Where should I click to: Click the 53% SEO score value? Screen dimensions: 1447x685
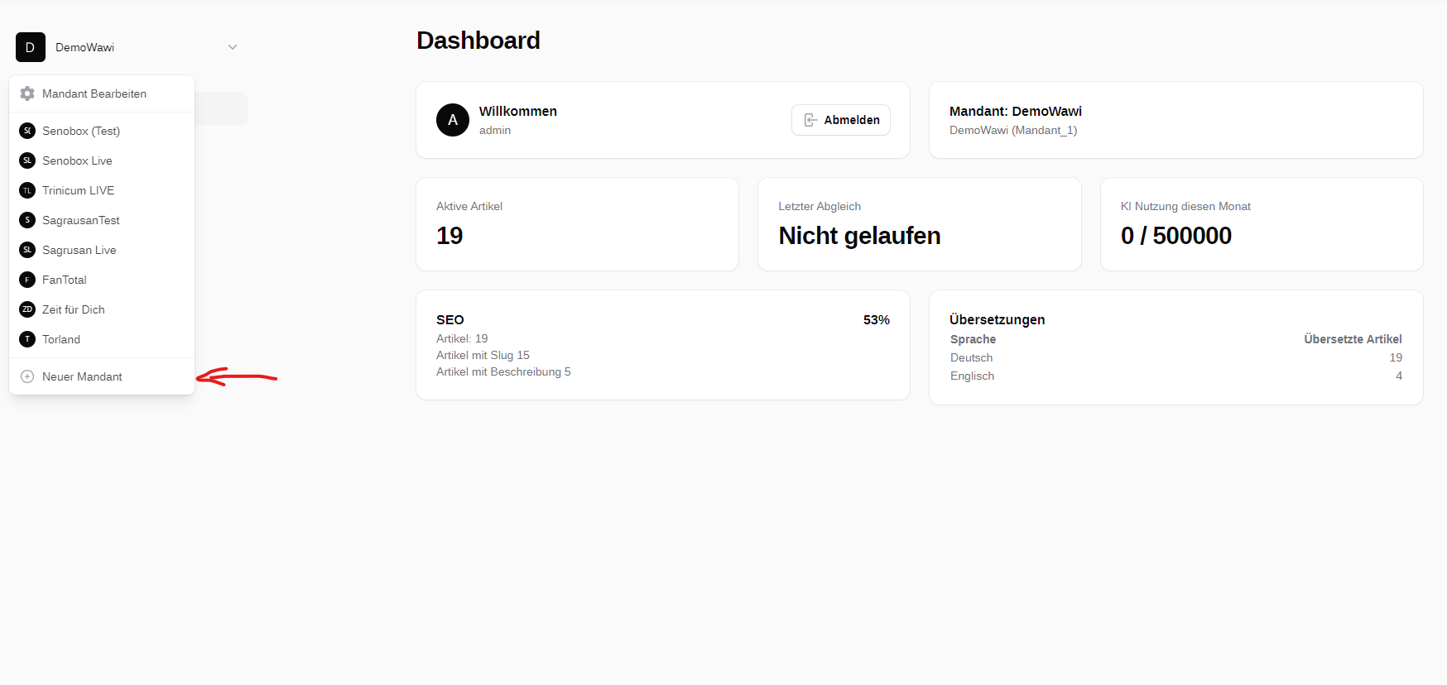pyautogui.click(x=877, y=319)
